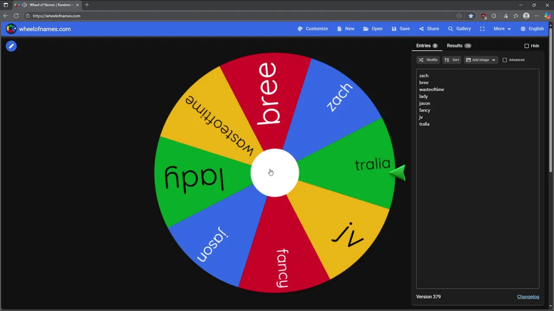Sort the entries alphabetically
Screen dimensions: 554x311
tap(452, 60)
